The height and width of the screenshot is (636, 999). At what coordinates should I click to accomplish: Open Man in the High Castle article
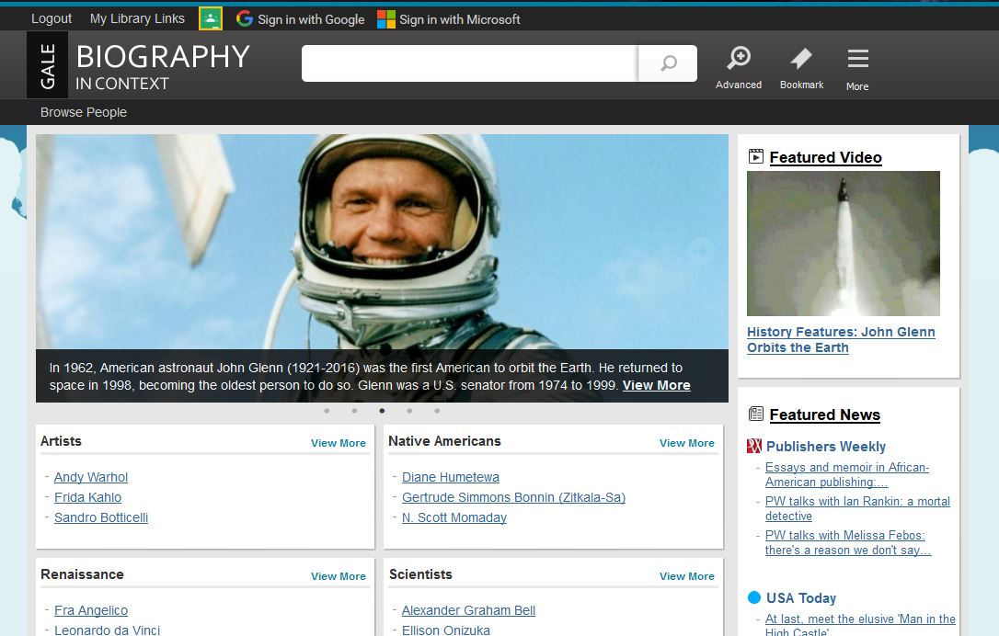[860, 625]
